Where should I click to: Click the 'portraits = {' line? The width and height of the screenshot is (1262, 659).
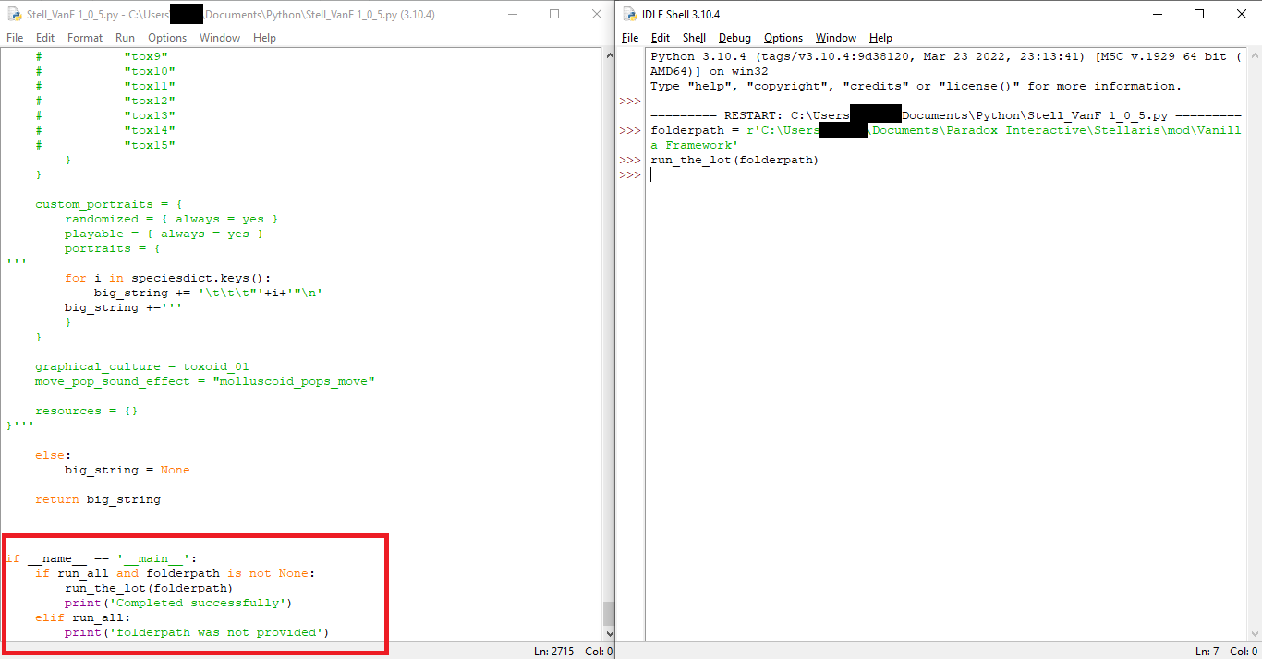pyautogui.click(x=113, y=248)
